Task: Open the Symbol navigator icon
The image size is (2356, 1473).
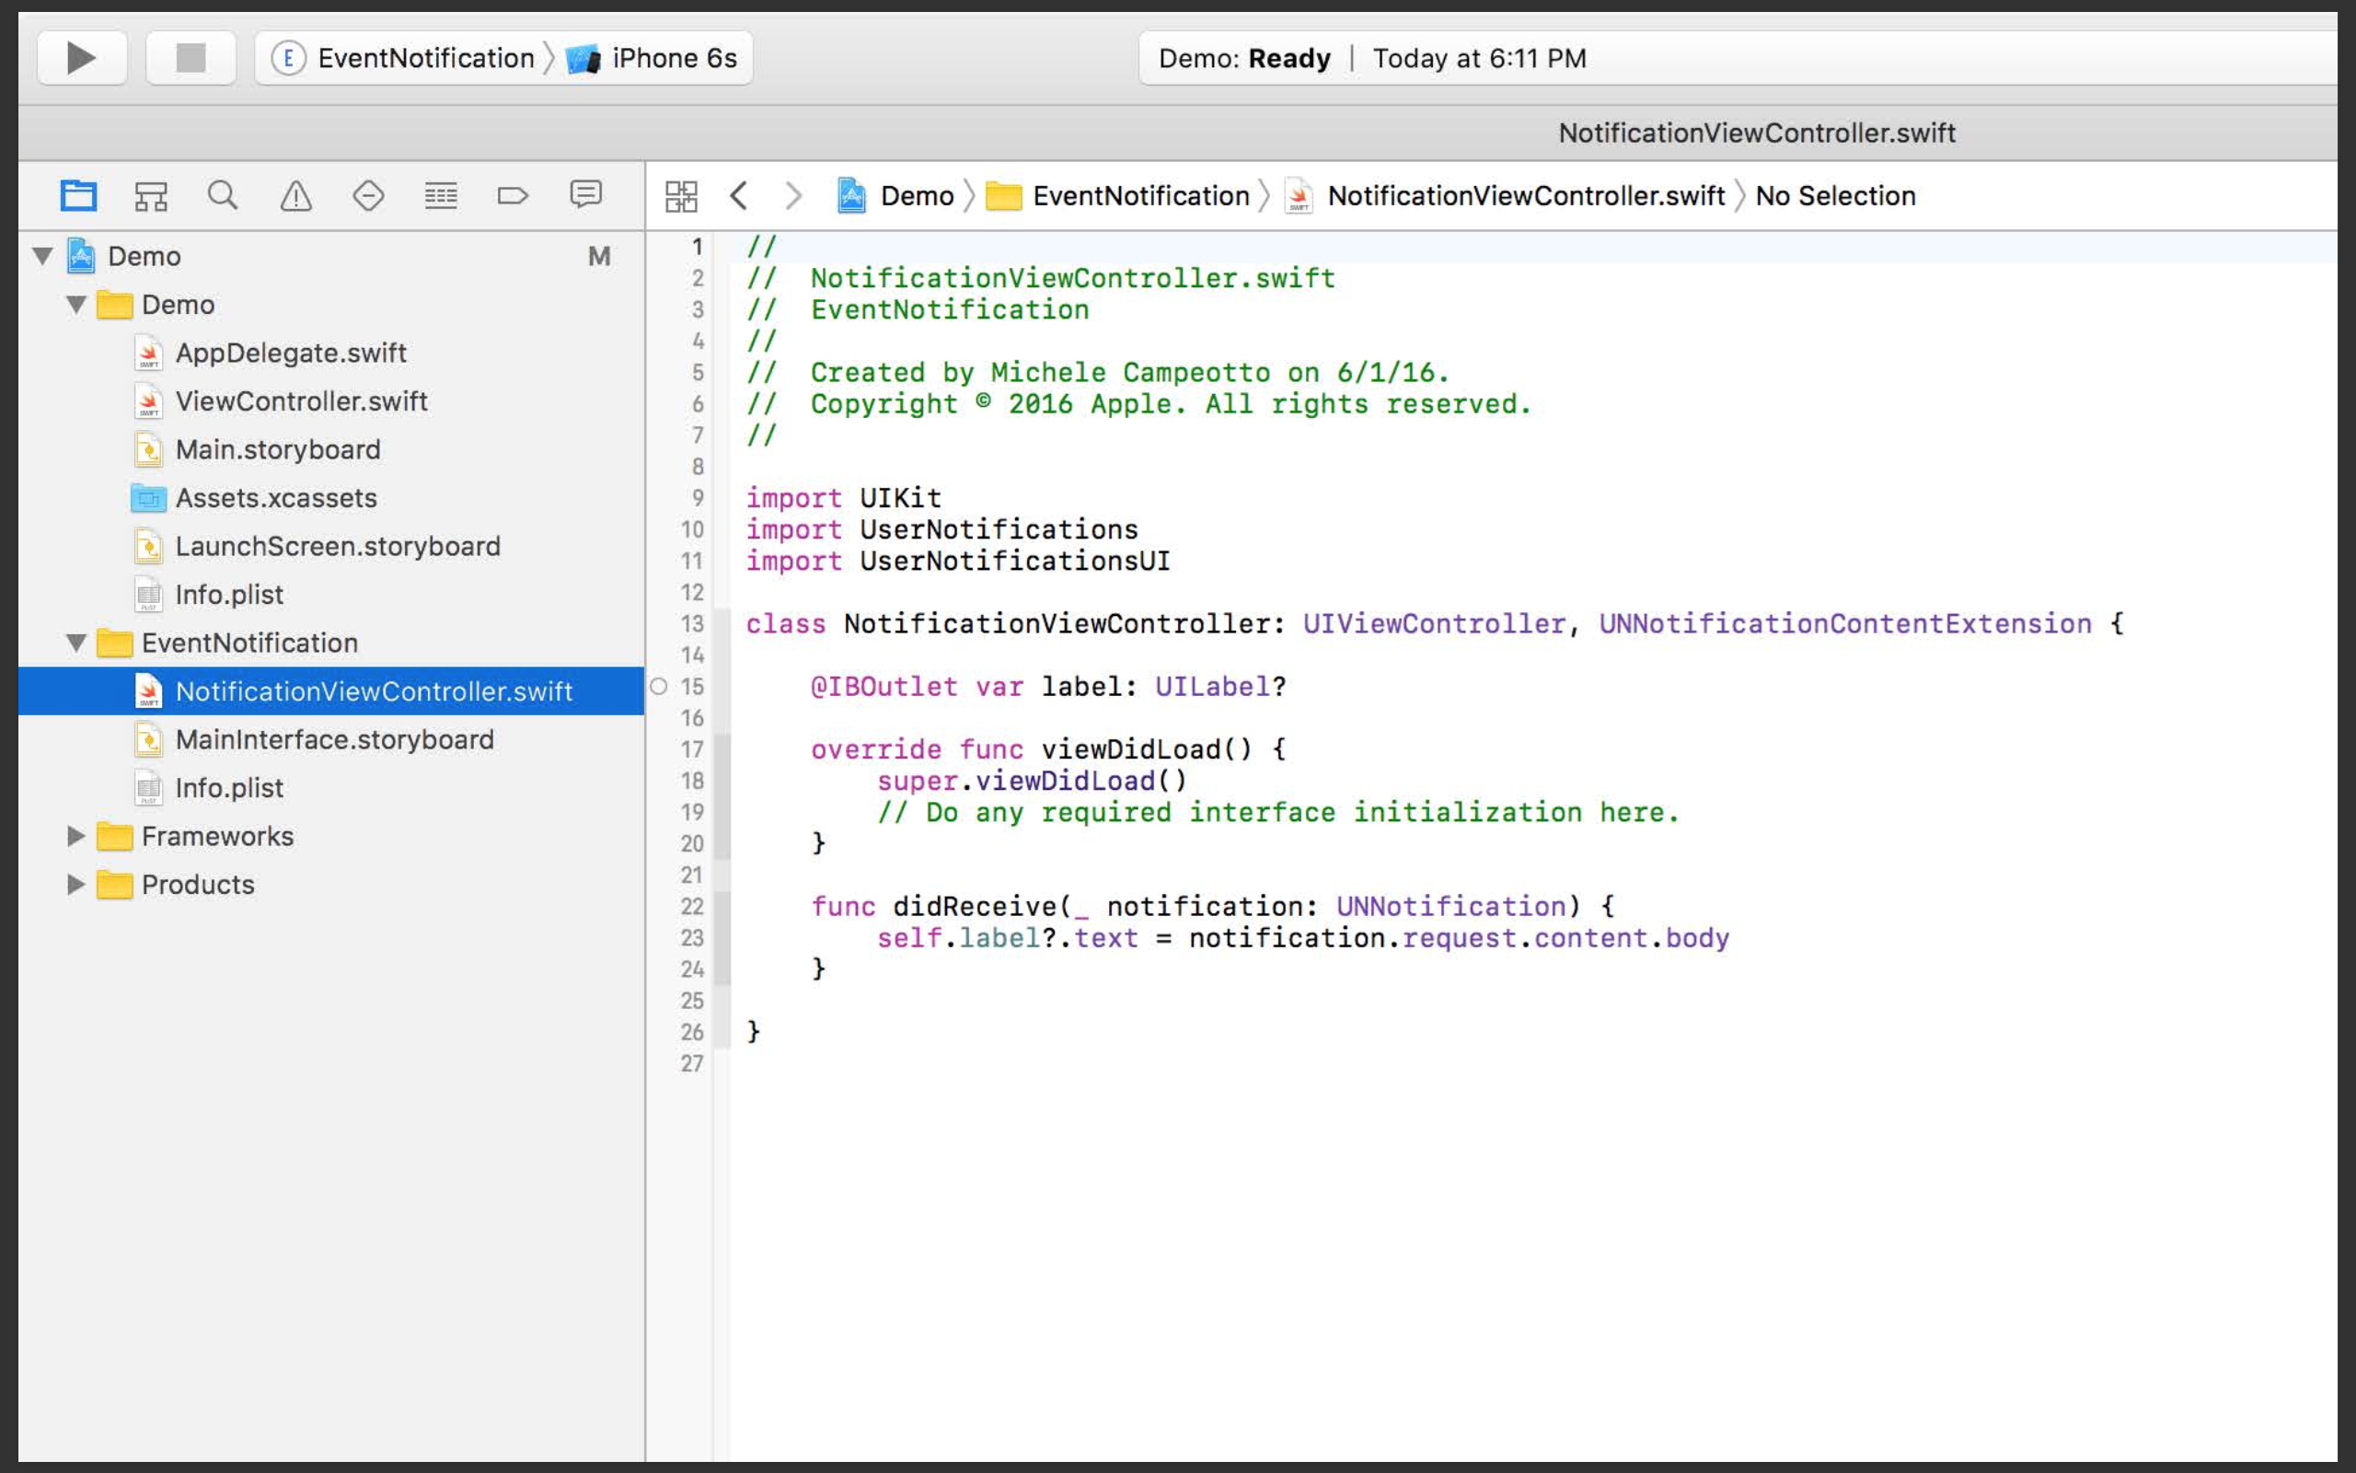Action: [150, 196]
